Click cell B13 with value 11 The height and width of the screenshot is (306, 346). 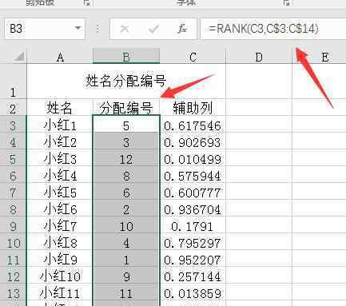[126, 292]
